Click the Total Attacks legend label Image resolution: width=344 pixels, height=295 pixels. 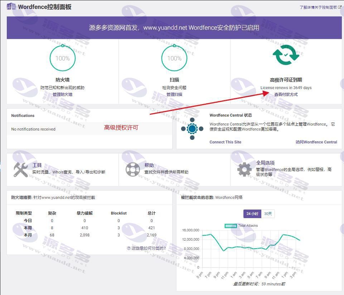tap(248, 226)
